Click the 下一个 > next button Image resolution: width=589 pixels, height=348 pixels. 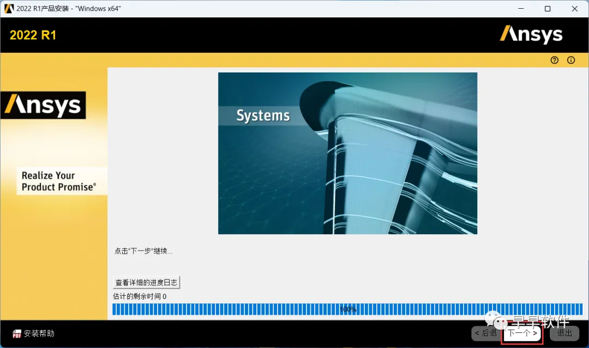522,333
